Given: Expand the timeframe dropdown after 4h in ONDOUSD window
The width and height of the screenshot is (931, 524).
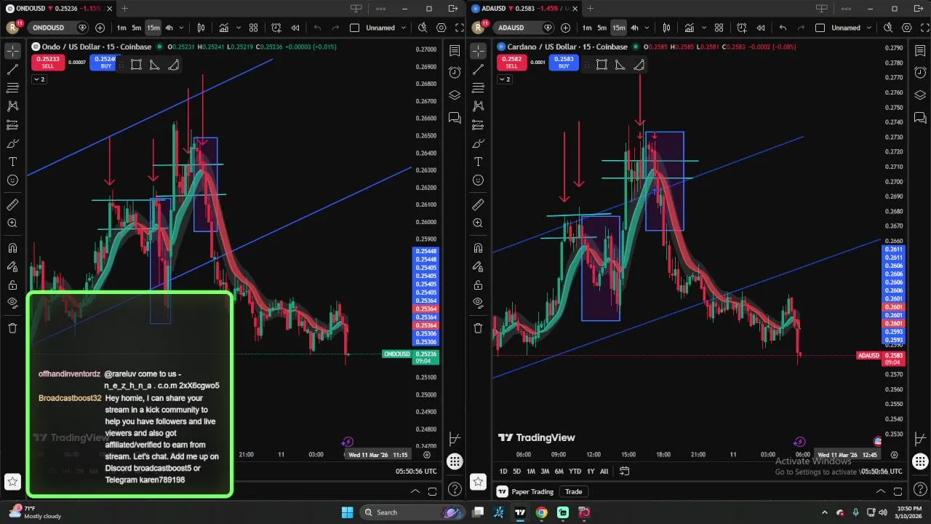Looking at the screenshot, I should (x=182, y=28).
